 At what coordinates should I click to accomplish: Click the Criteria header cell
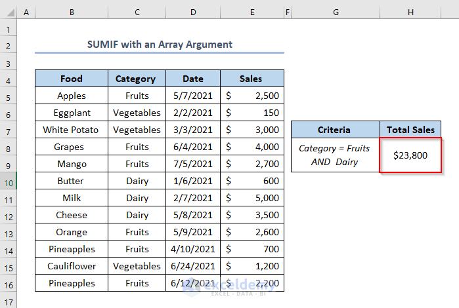click(x=335, y=130)
